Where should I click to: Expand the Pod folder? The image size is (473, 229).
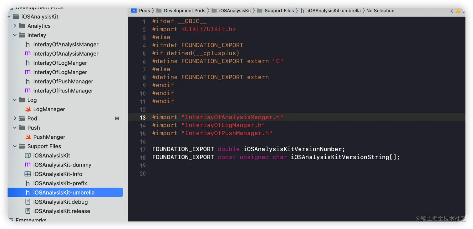(x=15, y=118)
